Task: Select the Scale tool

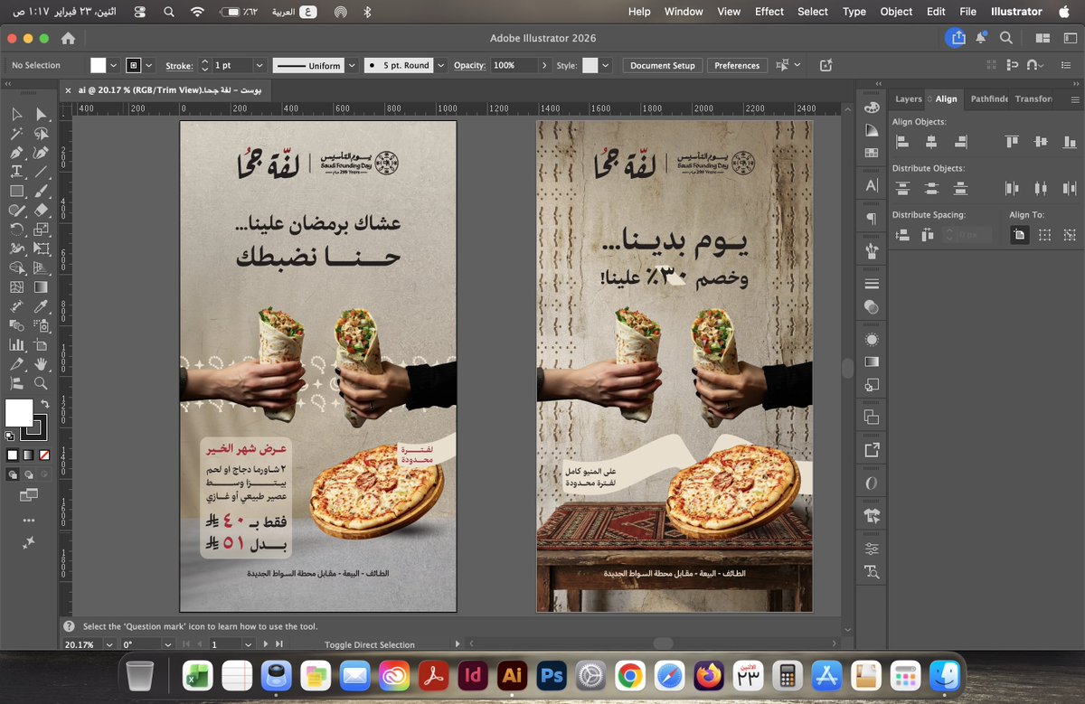Action: (x=41, y=229)
